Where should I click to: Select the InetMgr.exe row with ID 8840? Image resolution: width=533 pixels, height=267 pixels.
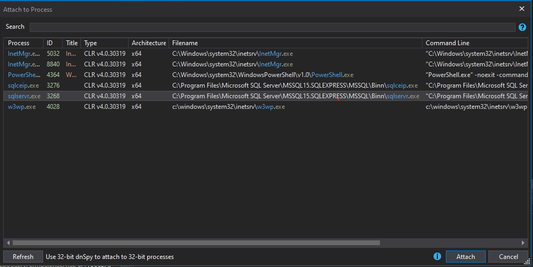tap(24, 64)
